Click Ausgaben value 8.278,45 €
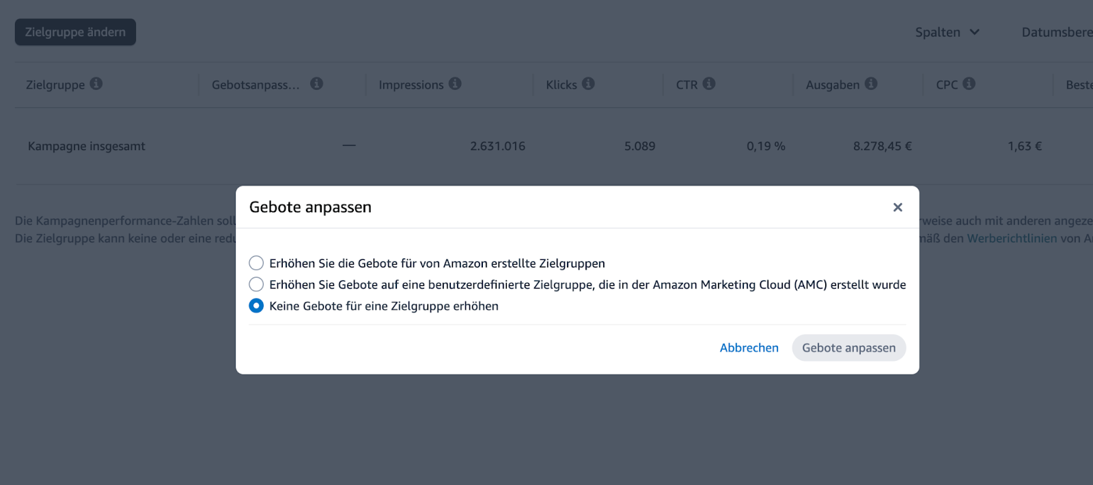 tap(882, 146)
